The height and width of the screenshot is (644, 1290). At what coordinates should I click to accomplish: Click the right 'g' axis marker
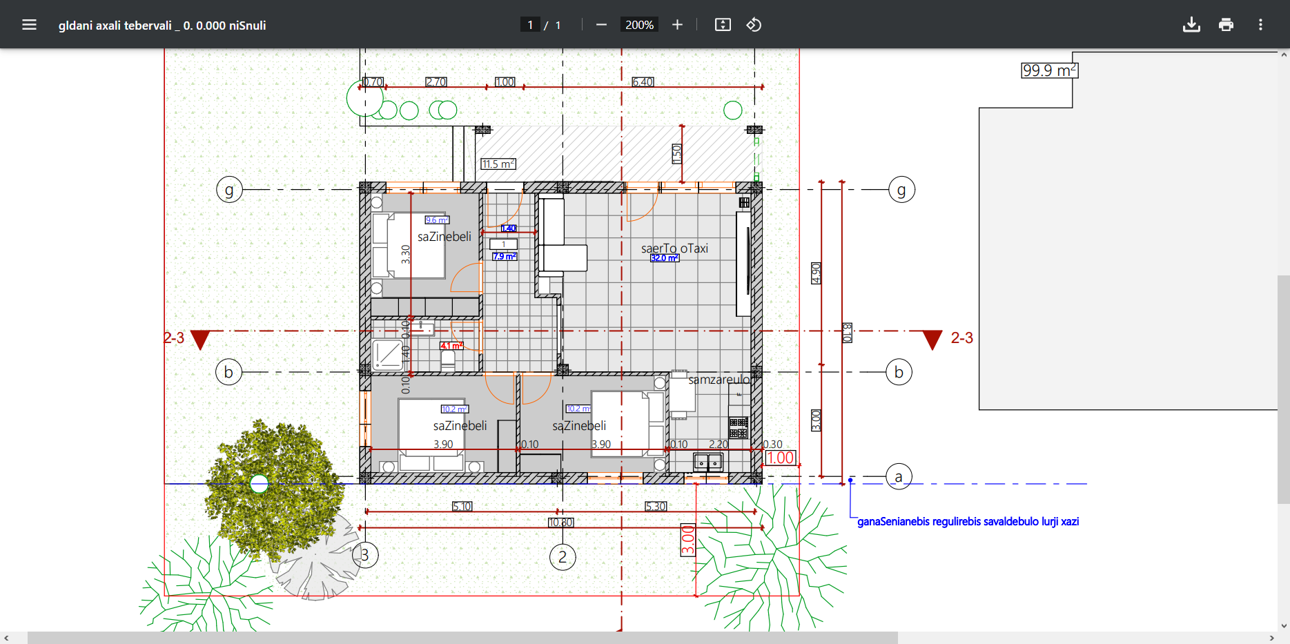901,189
